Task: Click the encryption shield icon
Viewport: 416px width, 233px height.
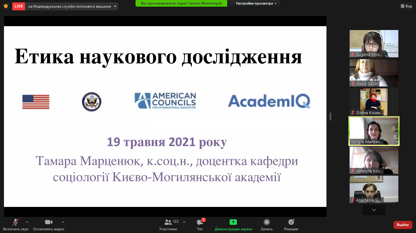Action: pyautogui.click(x=6, y=6)
